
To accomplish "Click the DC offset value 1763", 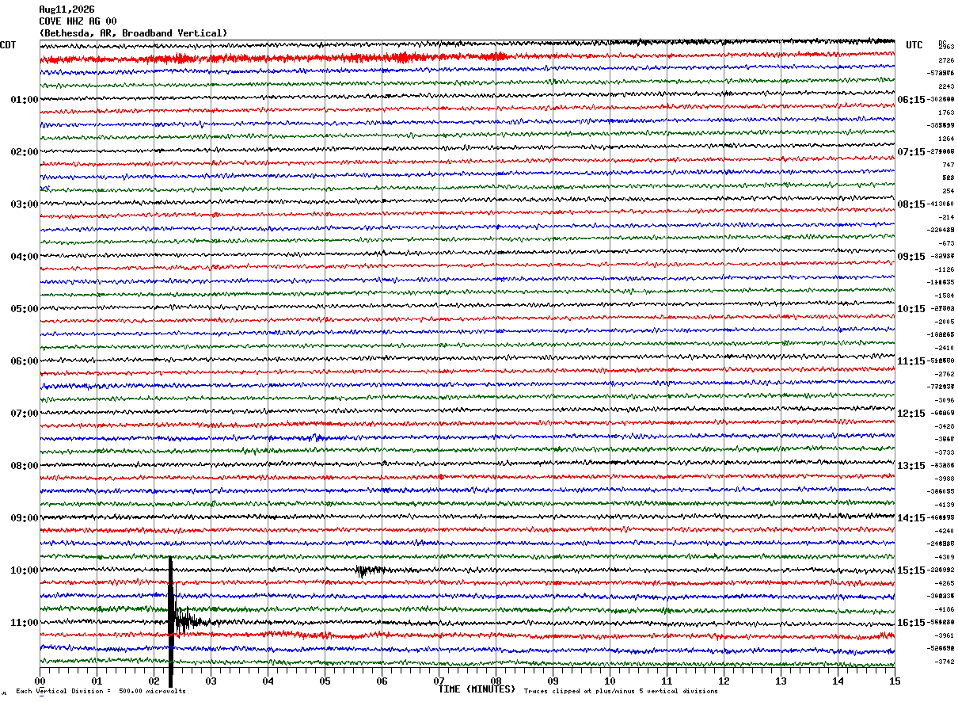I will pos(946,113).
